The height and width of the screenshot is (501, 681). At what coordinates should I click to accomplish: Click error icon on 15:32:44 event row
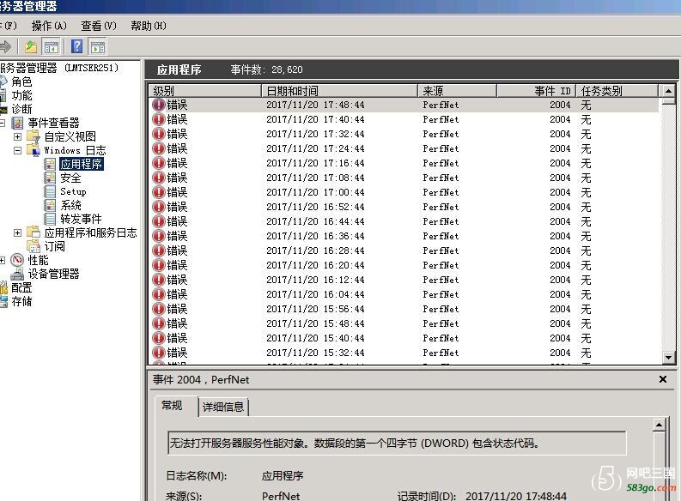[159, 353]
